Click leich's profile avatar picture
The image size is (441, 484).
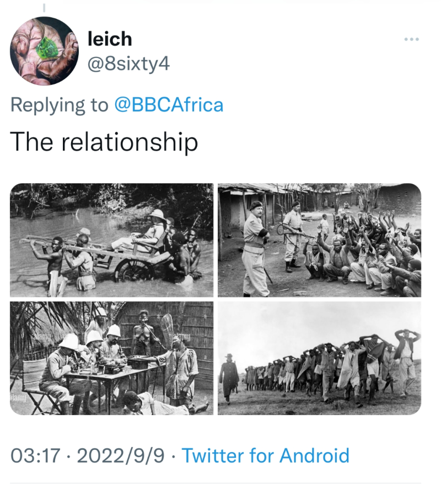[44, 51]
